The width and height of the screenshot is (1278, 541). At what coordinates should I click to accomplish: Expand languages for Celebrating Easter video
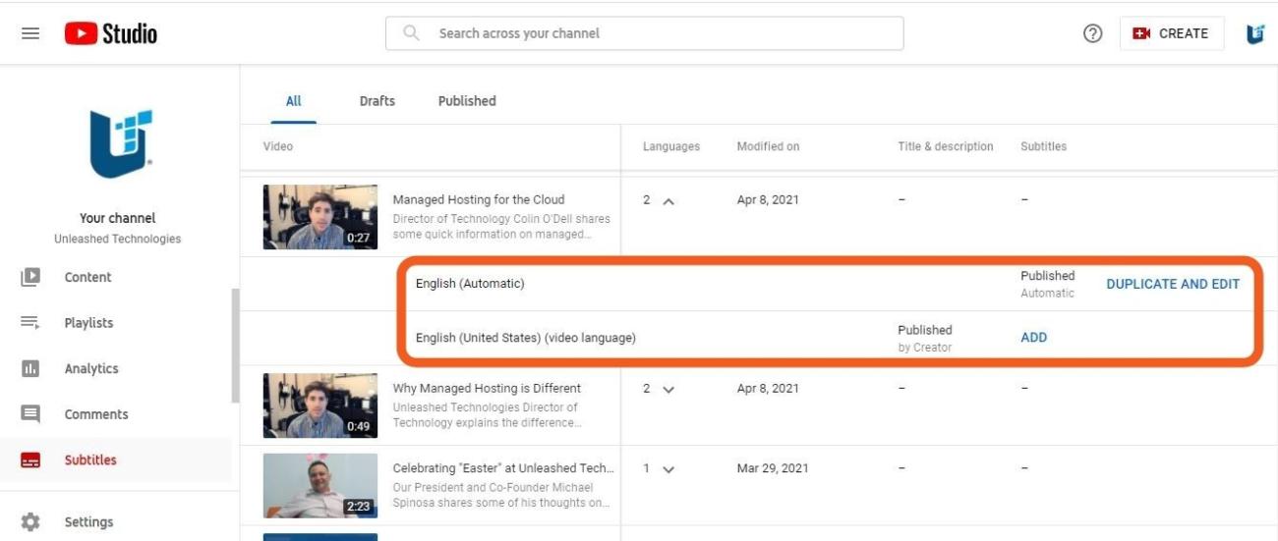(x=668, y=469)
